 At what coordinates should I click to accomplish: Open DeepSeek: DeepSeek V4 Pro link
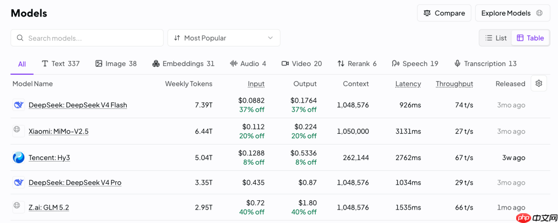point(75,182)
